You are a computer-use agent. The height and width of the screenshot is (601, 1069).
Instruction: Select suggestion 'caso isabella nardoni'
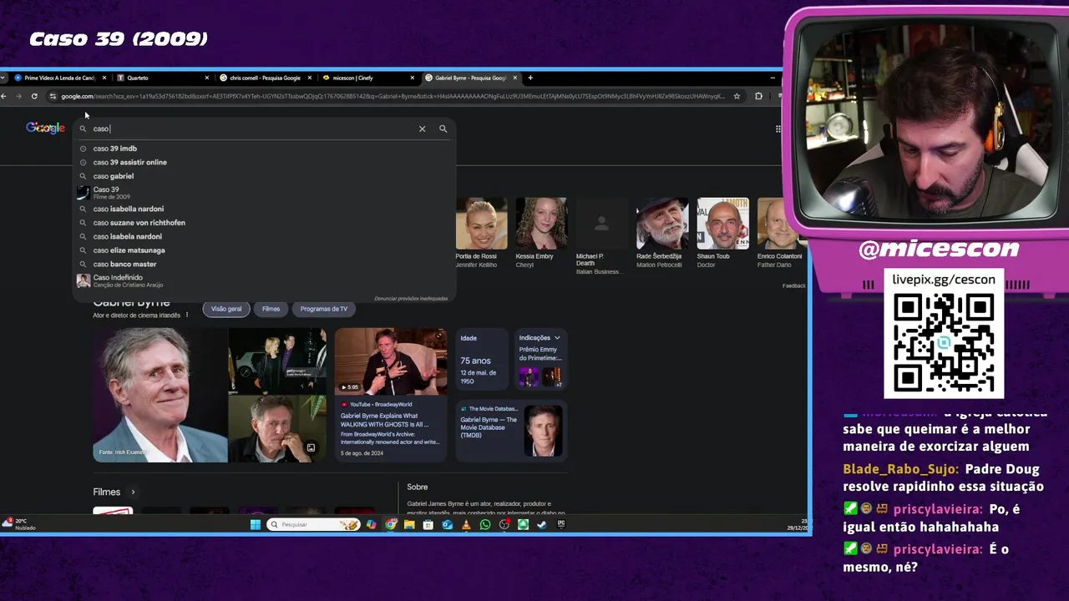[264, 209]
